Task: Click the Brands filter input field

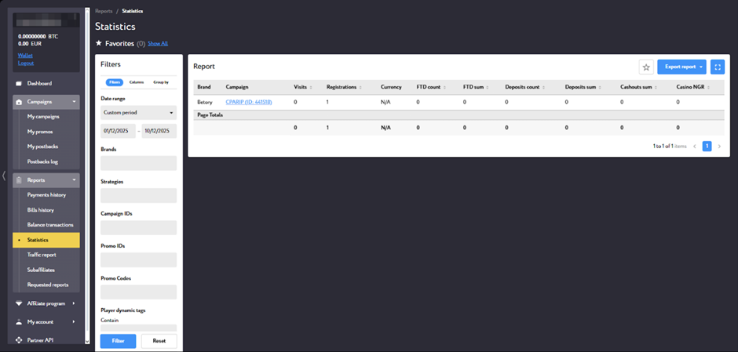Action: pos(138,163)
